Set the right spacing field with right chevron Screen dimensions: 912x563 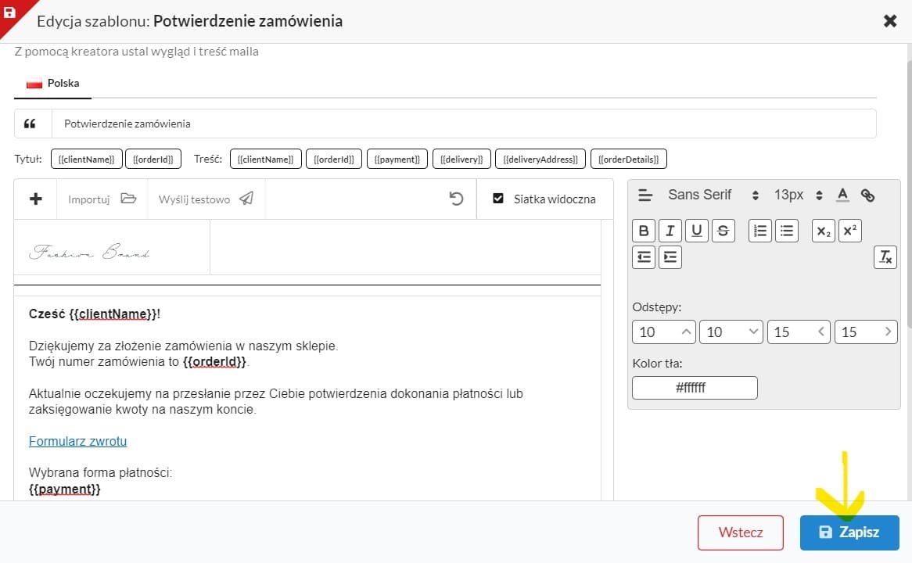tap(866, 332)
